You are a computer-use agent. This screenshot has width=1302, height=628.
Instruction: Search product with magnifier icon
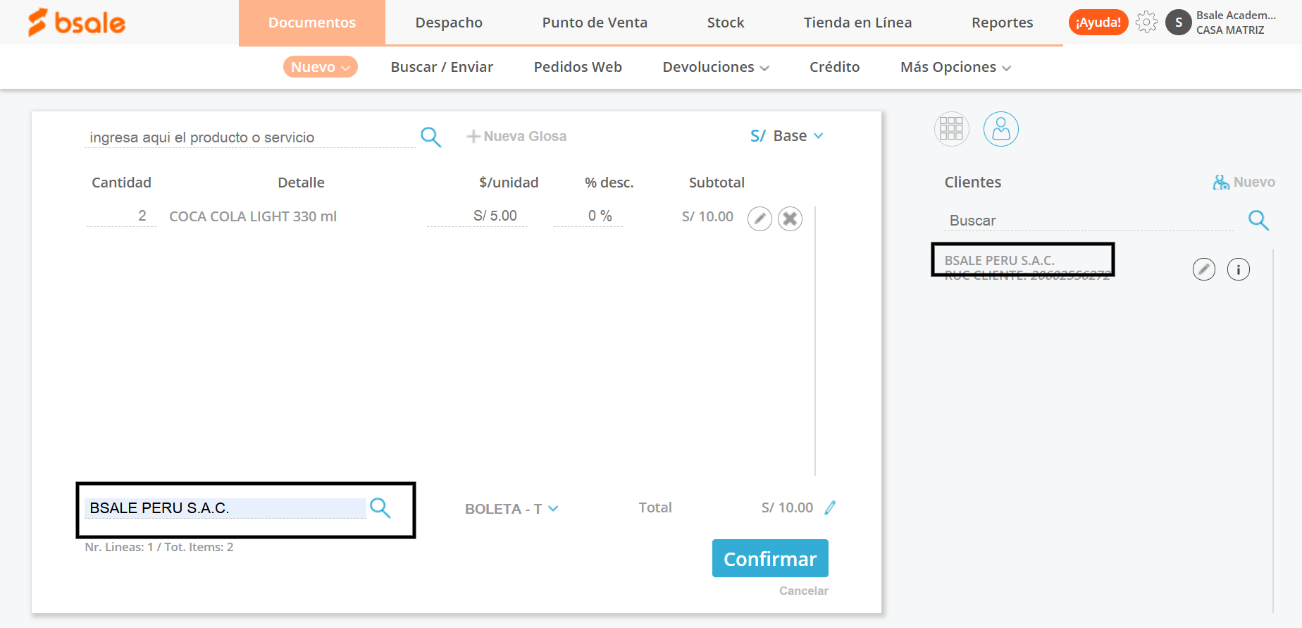430,137
